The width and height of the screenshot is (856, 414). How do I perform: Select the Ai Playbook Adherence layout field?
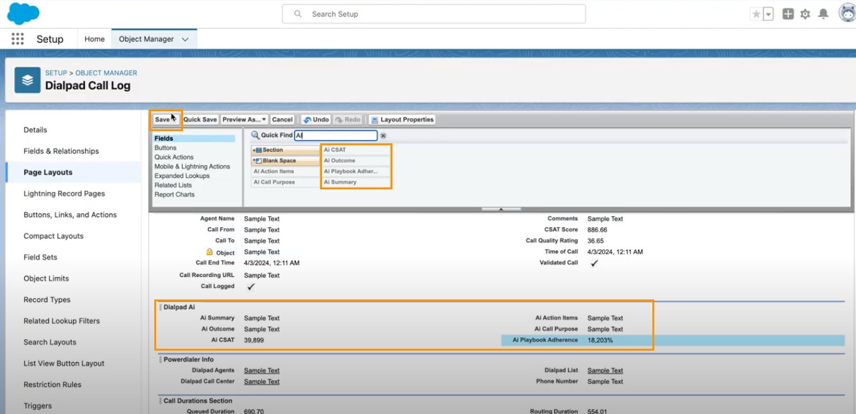tap(673, 340)
